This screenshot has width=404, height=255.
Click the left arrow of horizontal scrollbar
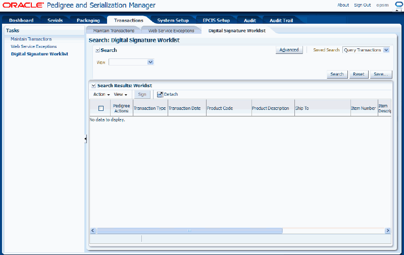click(x=93, y=231)
